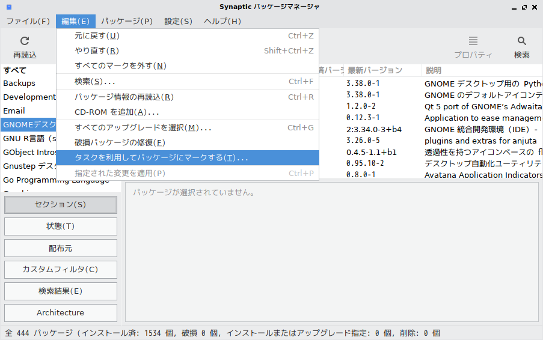
Task: Click the パッケージが選択されていません details pane
Action: click(x=332, y=252)
